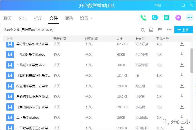Download 角的初步认识乐学单 file
196x130 pixels.
(182, 96)
